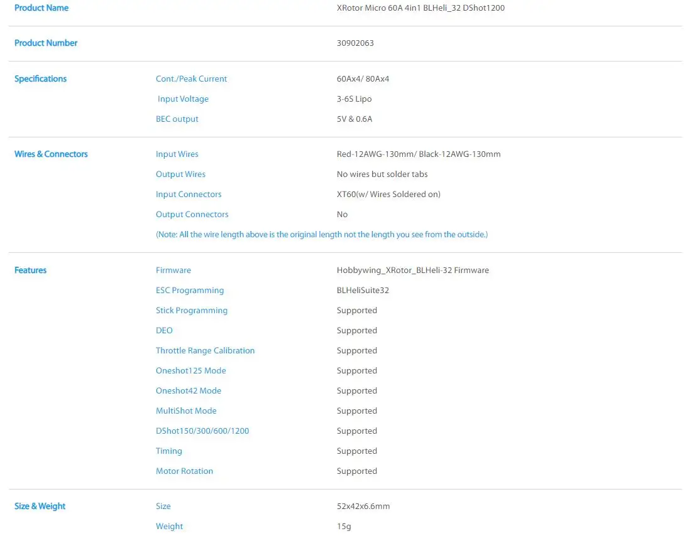
Task: Click the 'MultiShot Mode' label
Action: click(x=186, y=411)
